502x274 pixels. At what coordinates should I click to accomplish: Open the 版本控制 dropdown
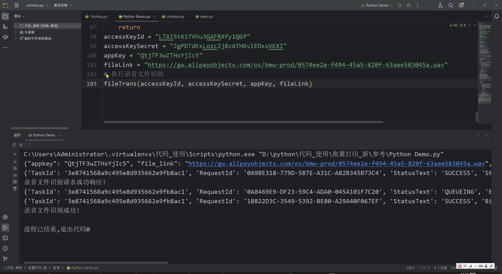[63, 5]
